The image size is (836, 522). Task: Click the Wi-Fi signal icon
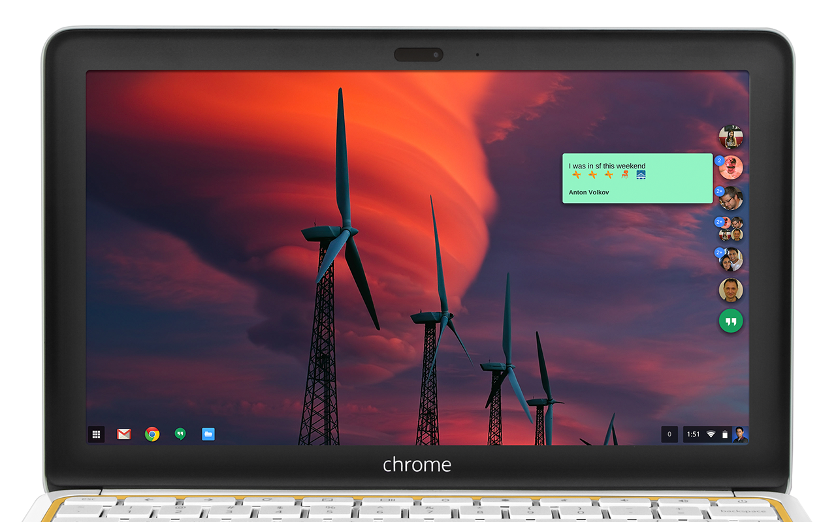click(x=710, y=434)
